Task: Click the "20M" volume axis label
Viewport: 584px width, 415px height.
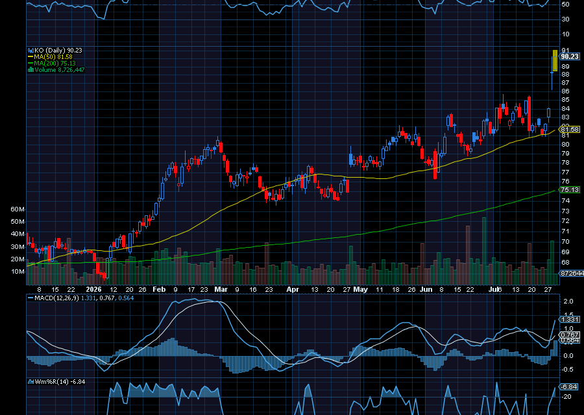Action: [17, 259]
